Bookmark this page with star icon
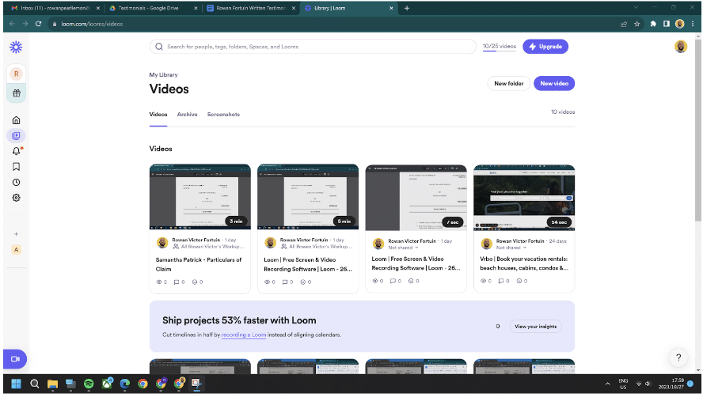 (637, 25)
